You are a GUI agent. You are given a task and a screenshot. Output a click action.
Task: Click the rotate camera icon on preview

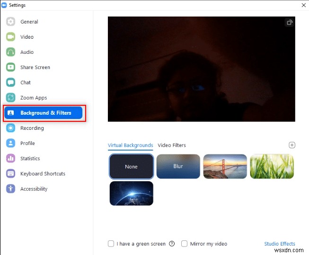289,22
